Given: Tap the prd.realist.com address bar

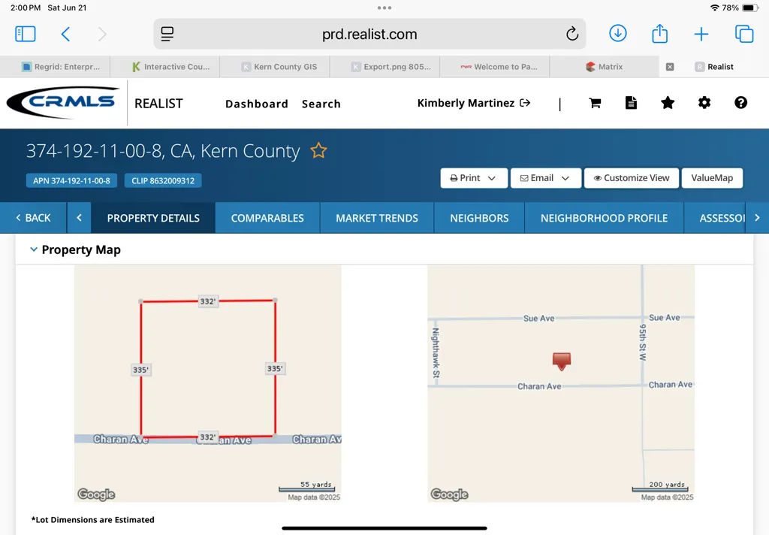Looking at the screenshot, I should [x=369, y=34].
